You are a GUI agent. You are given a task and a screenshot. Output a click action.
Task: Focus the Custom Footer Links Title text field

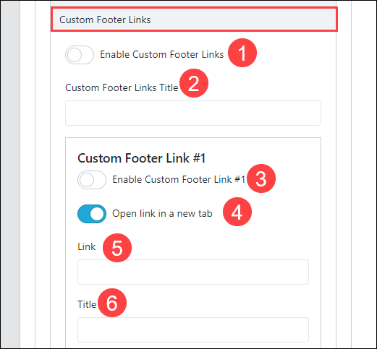click(x=193, y=113)
